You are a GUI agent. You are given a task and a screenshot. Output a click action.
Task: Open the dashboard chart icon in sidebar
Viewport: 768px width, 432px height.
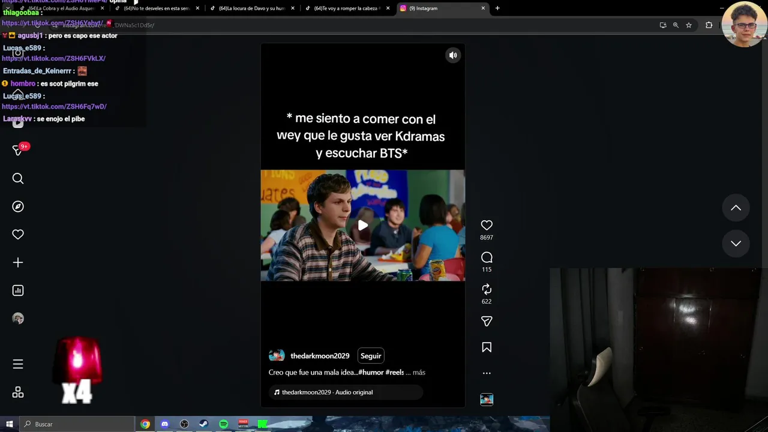click(18, 290)
